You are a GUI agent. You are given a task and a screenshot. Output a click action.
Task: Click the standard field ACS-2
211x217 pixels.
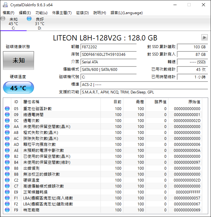coord(144,84)
